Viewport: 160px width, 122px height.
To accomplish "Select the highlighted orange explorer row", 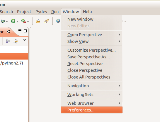I will pos(14,56).
